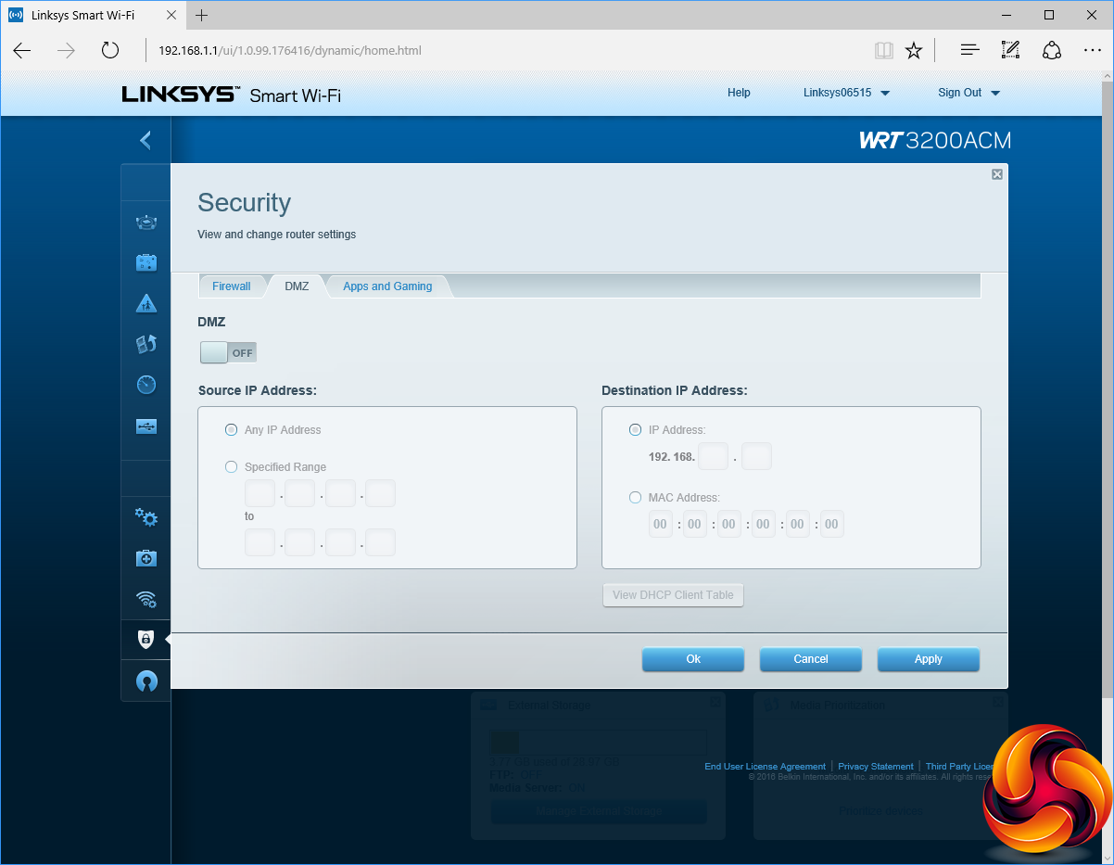Open Security shield-lock icon in sidebar

[x=146, y=639]
